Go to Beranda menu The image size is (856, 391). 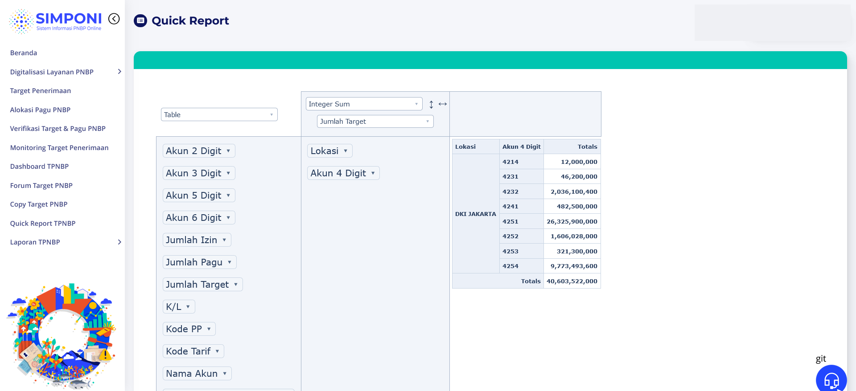24,53
